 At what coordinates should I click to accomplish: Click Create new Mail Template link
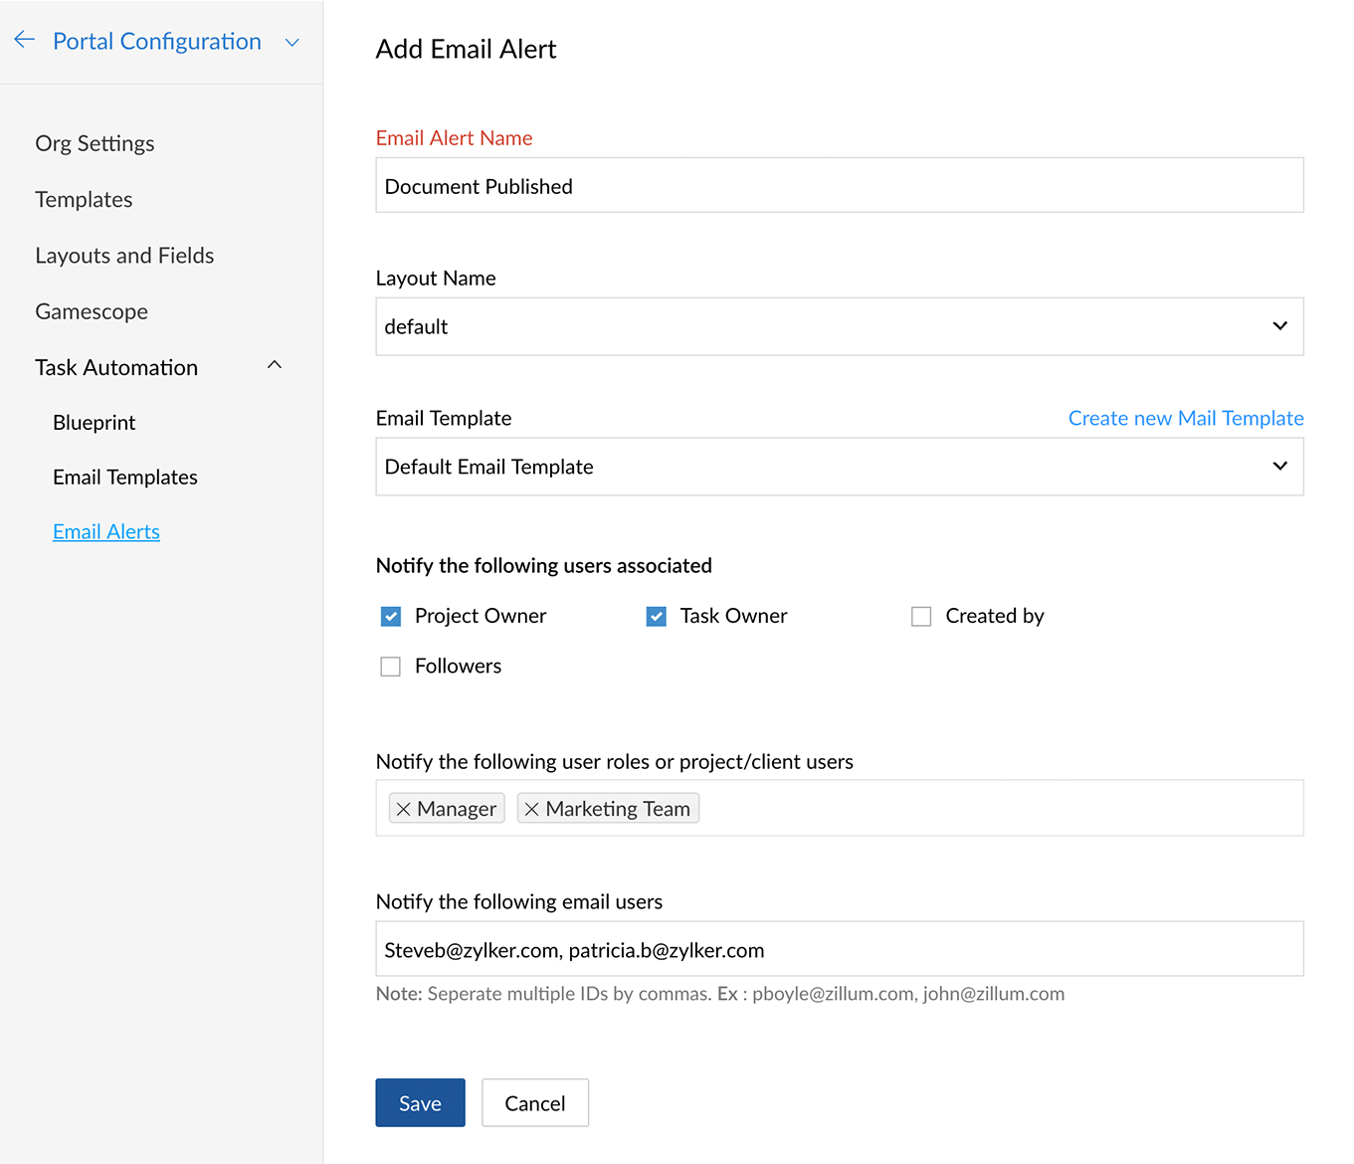coord(1186,418)
